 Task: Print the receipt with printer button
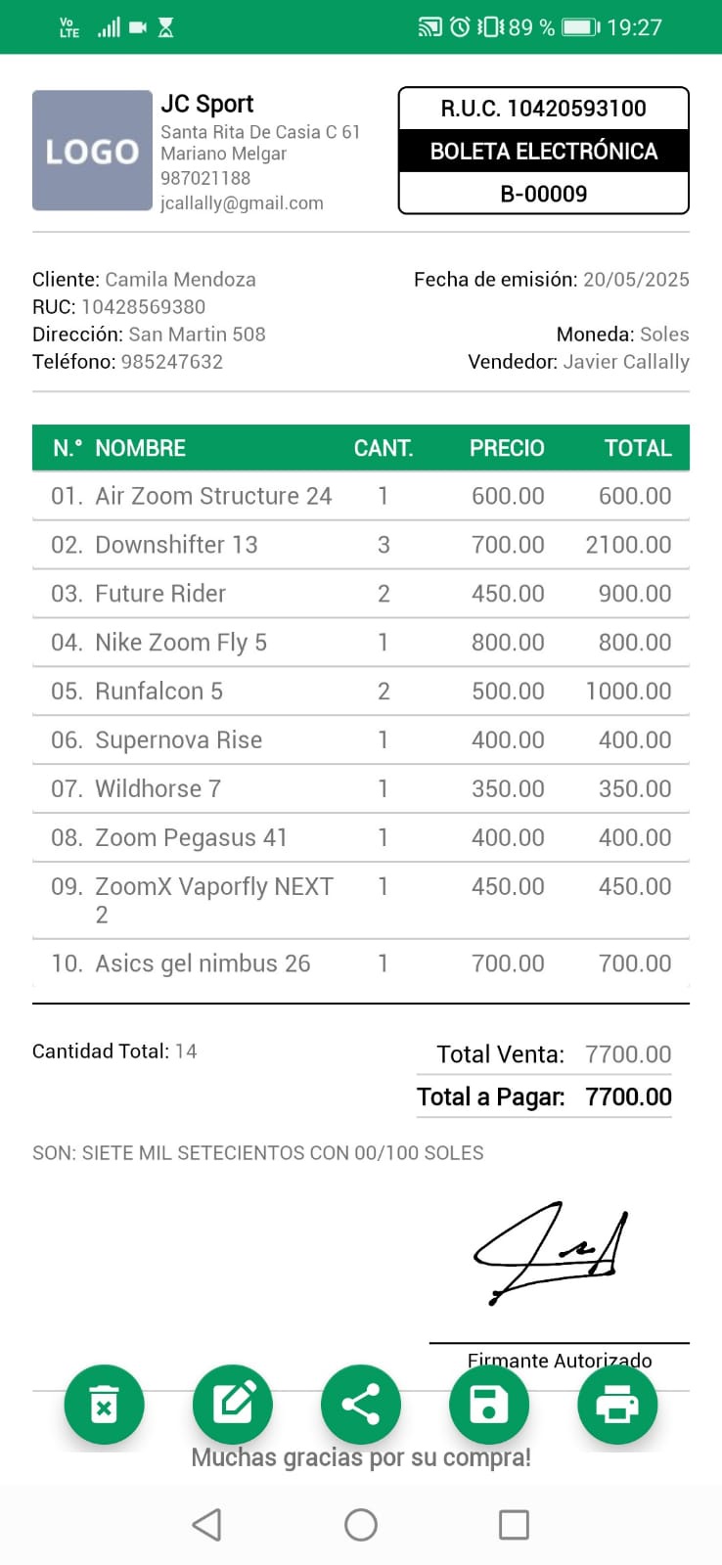[x=617, y=1405]
